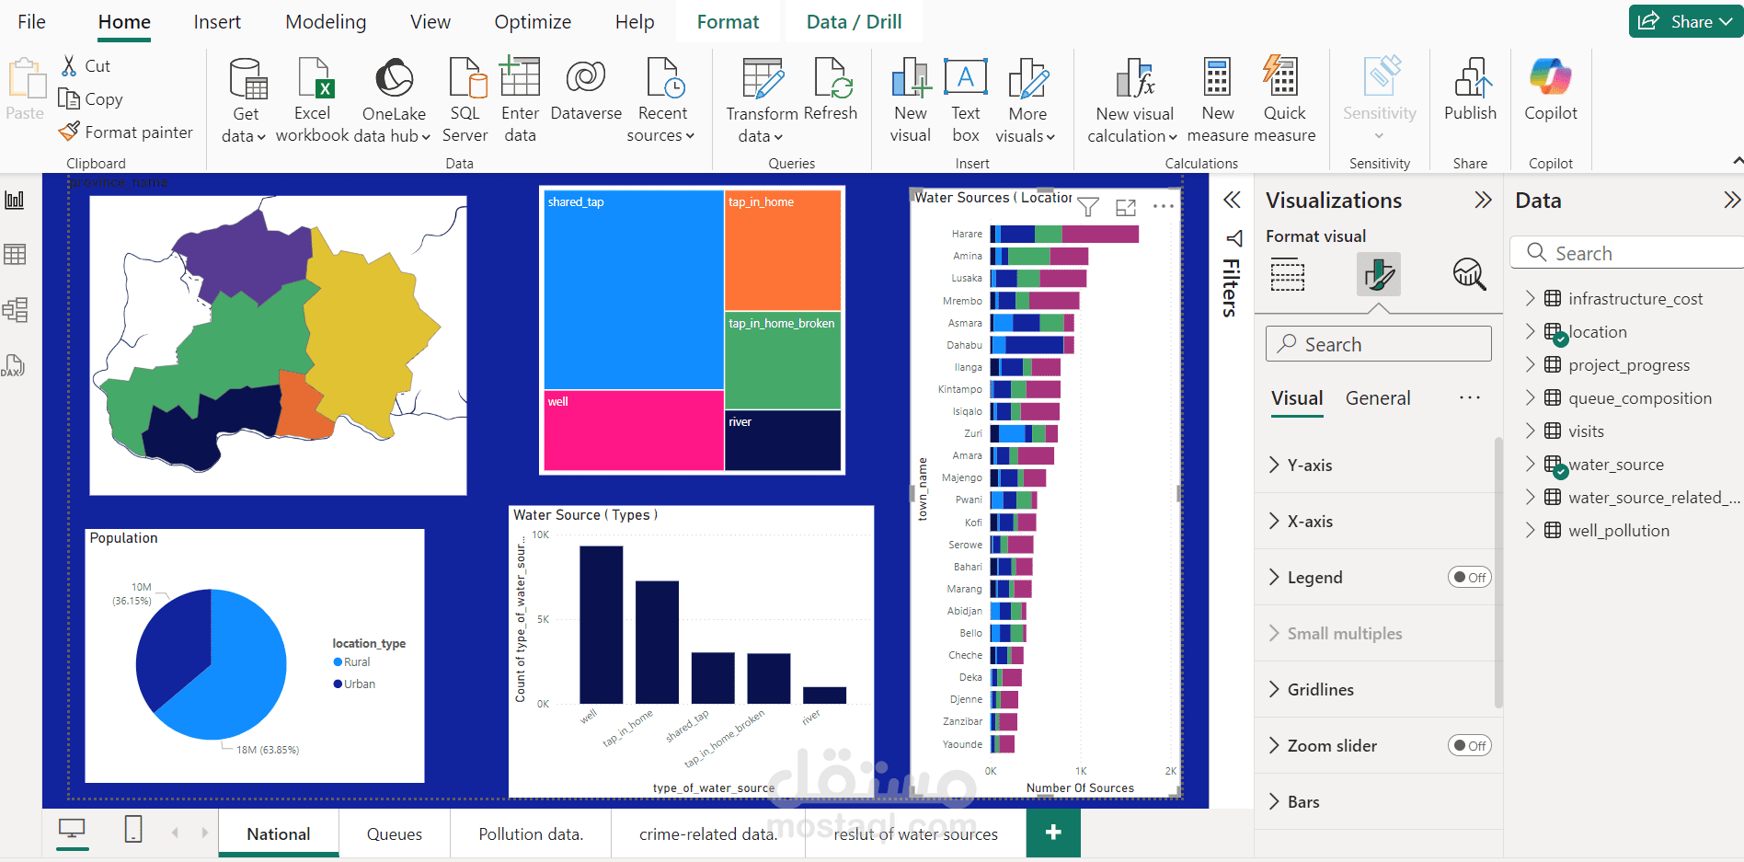The height and width of the screenshot is (862, 1744).
Task: Select the Analytics magnifier icon
Action: (1469, 274)
